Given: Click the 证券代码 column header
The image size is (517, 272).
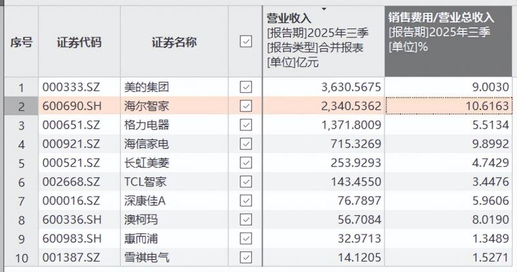Looking at the screenshot, I should coord(79,43).
